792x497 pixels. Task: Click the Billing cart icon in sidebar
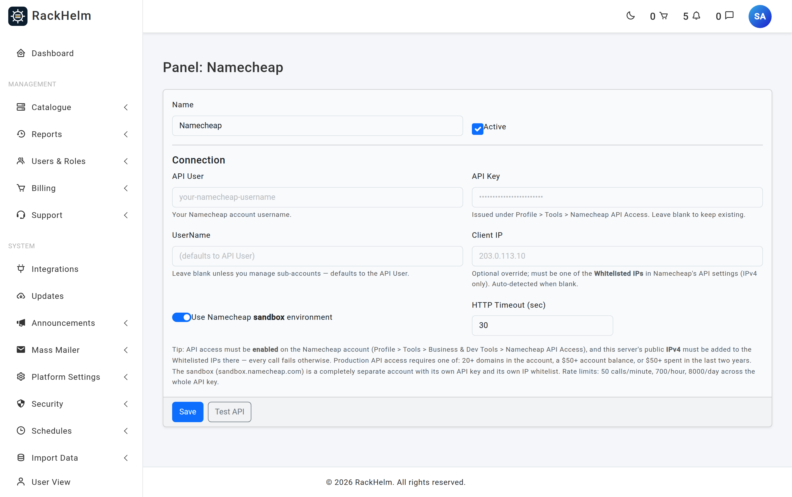click(x=21, y=188)
